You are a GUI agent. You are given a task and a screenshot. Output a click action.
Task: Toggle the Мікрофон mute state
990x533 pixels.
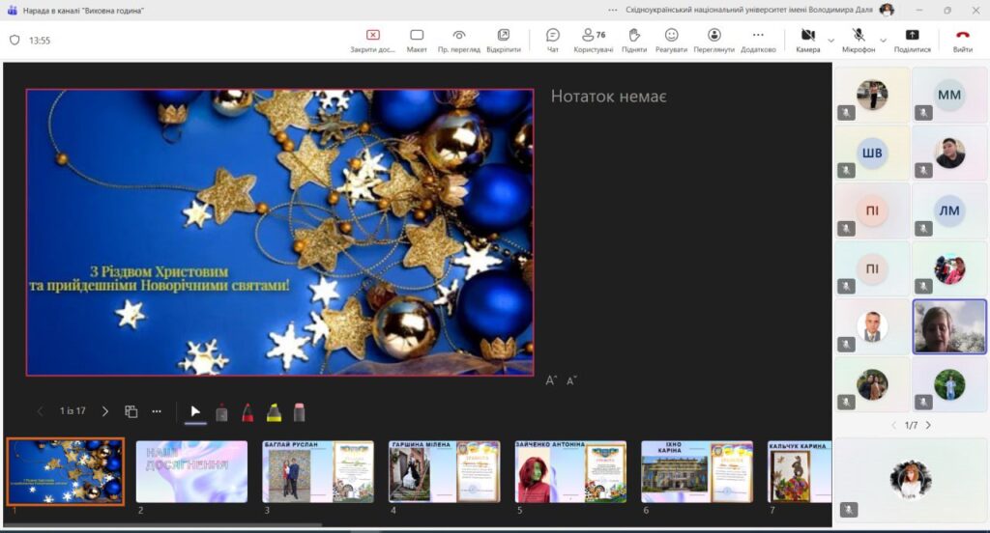(858, 40)
